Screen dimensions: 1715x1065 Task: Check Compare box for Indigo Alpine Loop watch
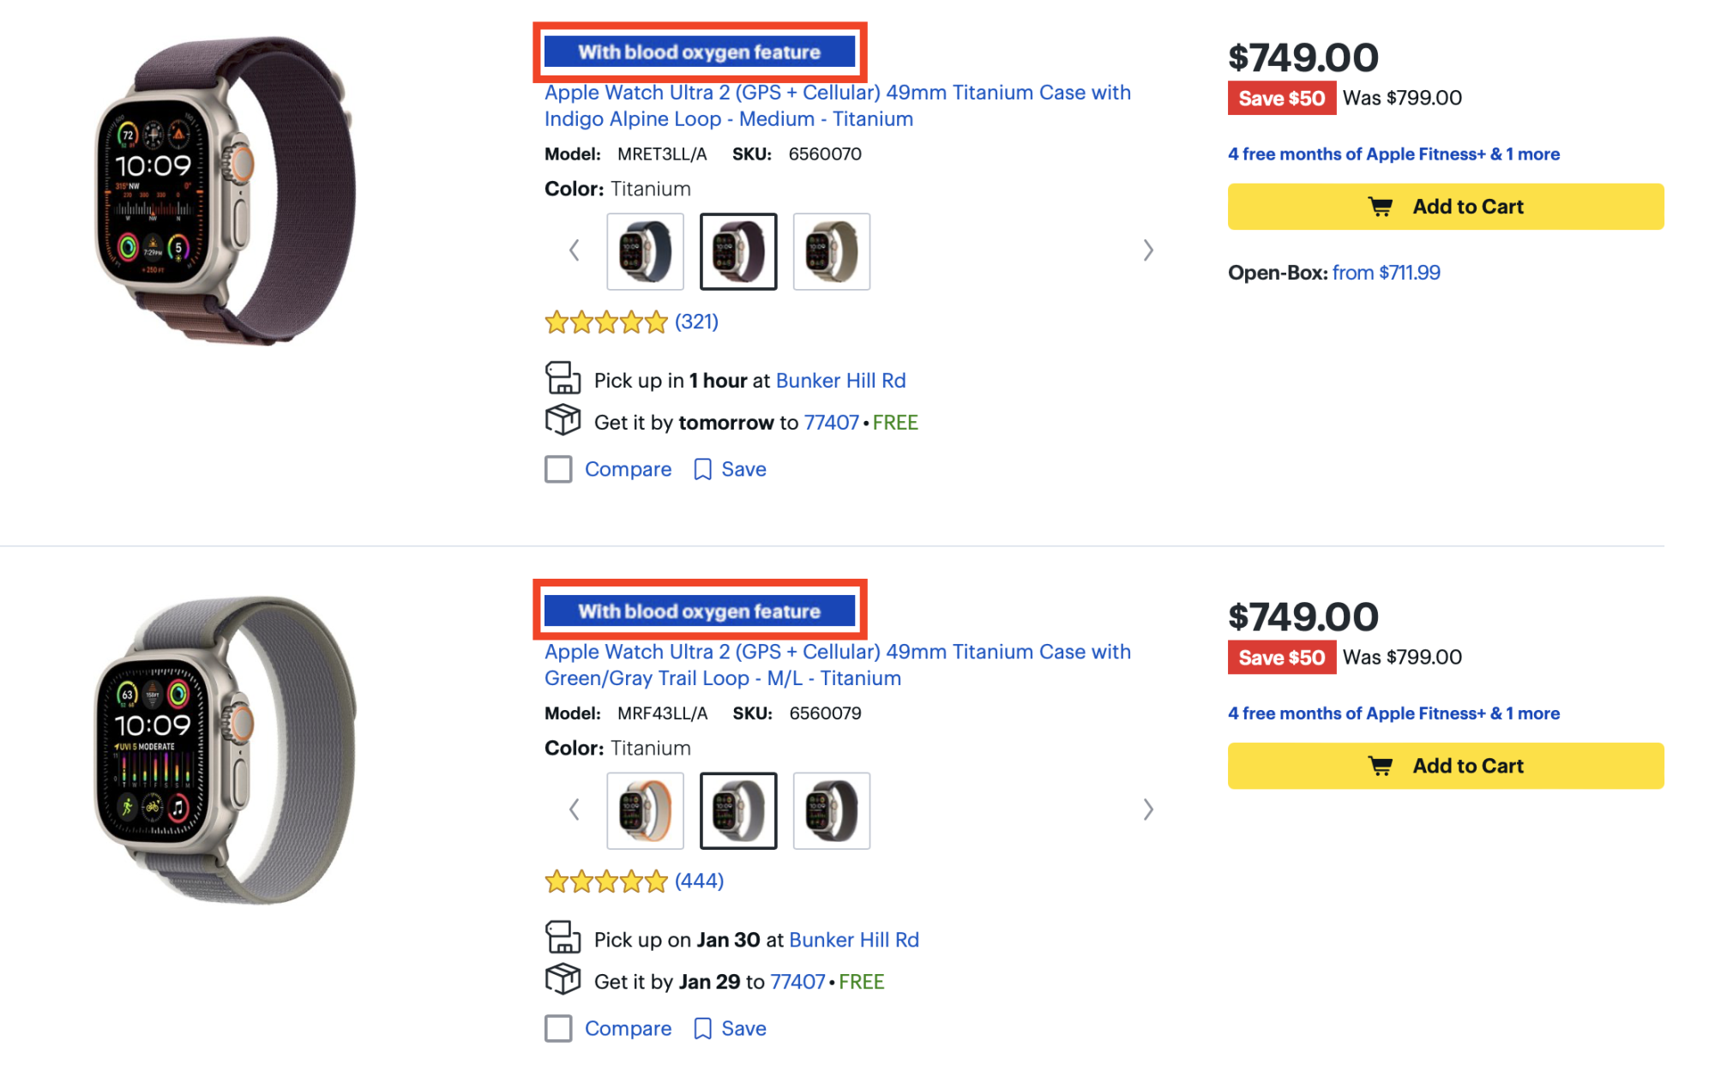pos(558,469)
